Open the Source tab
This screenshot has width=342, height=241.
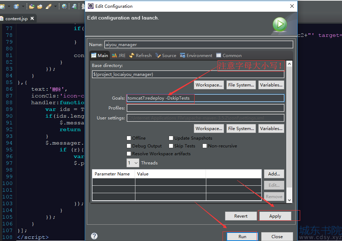(166, 55)
